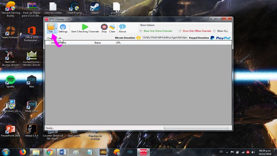Screen dimensions: 277x156
Task: Click the Bitcoin donation address text
Action: [x=164, y=38]
